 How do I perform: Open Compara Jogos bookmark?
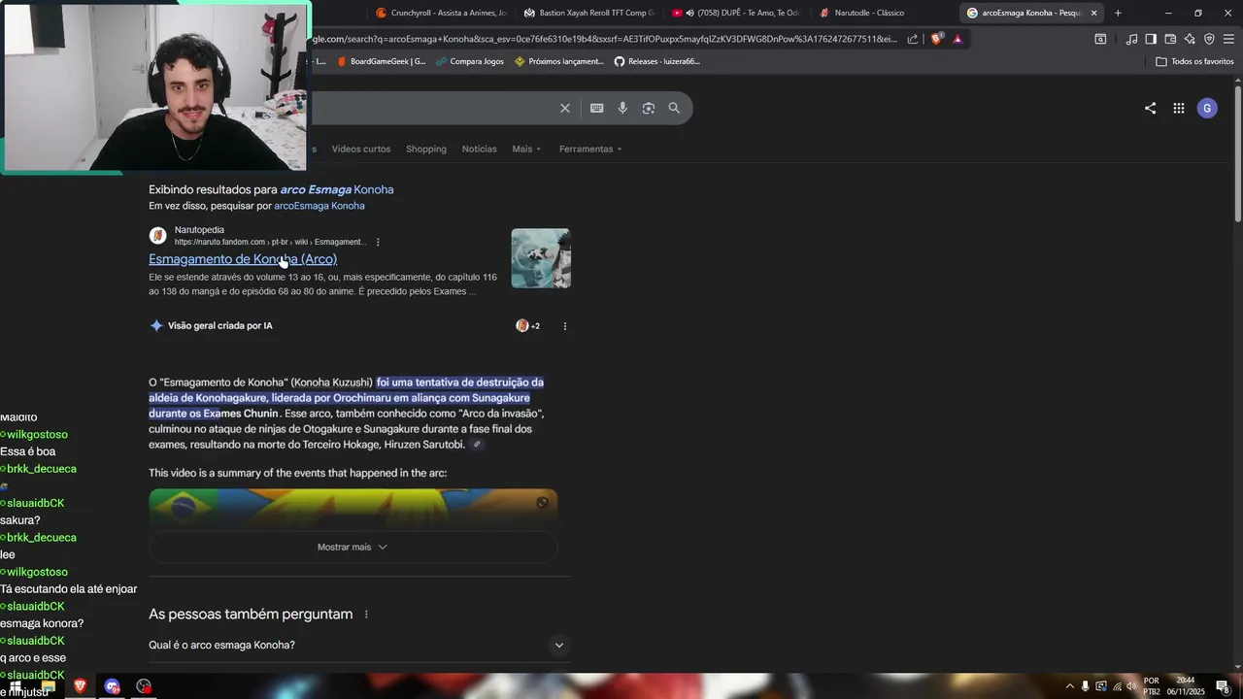(470, 61)
